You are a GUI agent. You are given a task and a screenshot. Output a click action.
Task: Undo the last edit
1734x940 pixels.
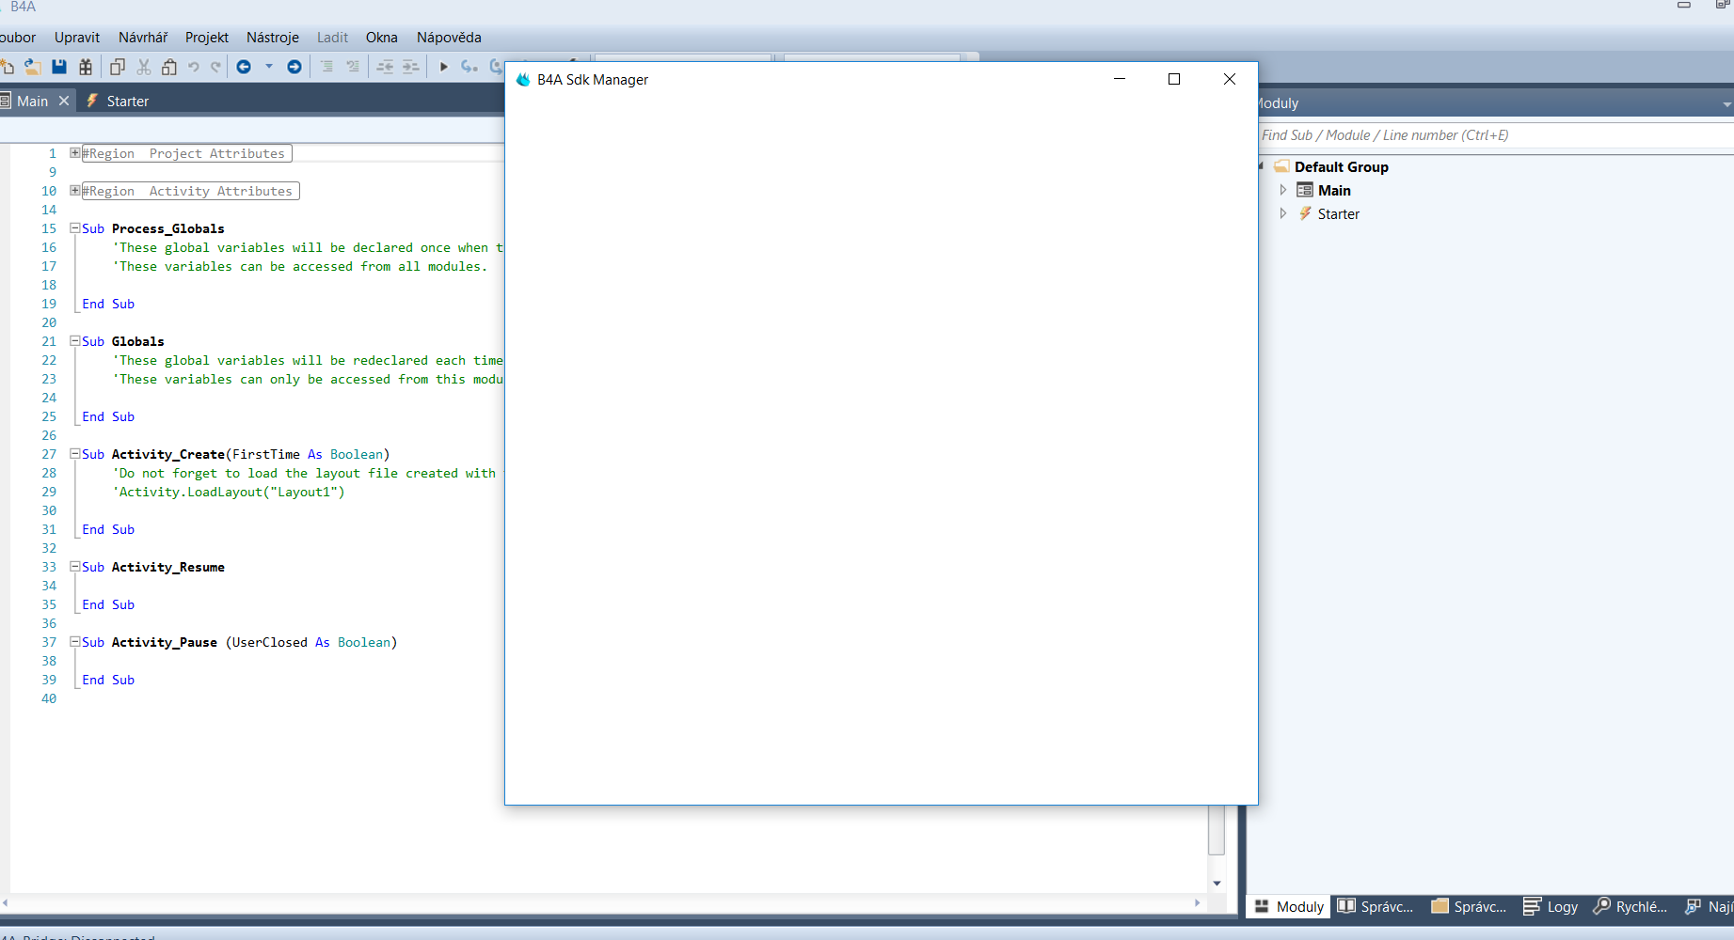pos(194,67)
